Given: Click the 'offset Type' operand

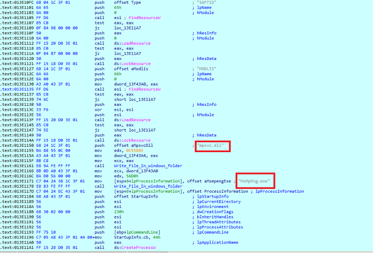Looking at the screenshot, I should pos(127,2).
